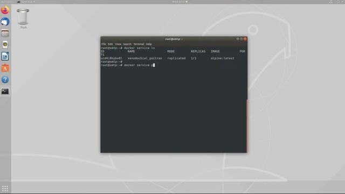This screenshot has width=345, height=194.
Task: Select the Terminal icon in the dock
Action: (x=5, y=91)
